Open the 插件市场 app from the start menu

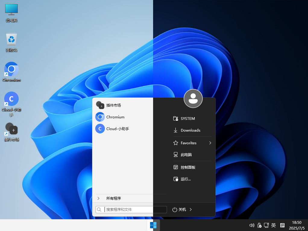pos(114,105)
